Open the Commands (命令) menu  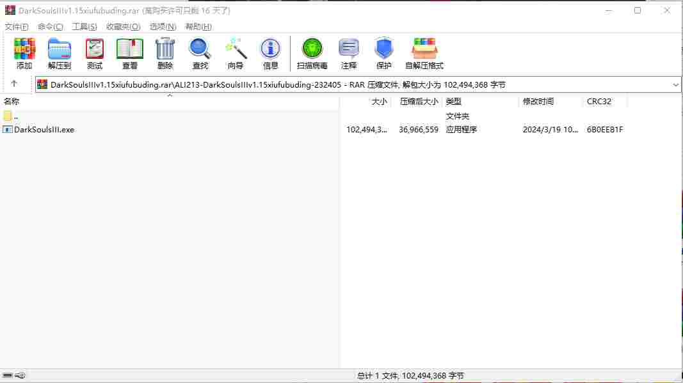[51, 27]
